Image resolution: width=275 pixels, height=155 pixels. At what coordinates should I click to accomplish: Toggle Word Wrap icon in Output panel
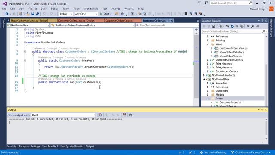pyautogui.click(x=131, y=115)
